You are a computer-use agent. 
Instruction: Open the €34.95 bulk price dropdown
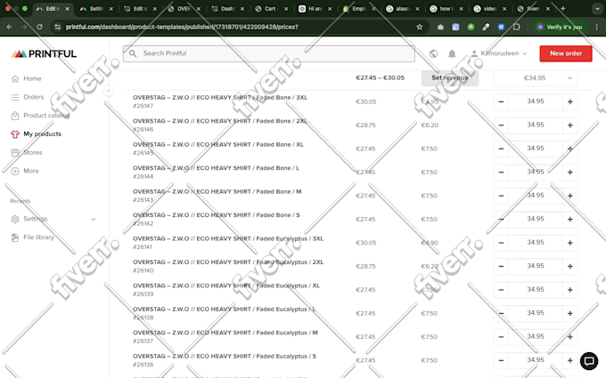pos(536,78)
